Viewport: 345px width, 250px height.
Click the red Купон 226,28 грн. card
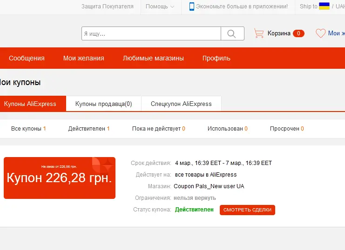coord(60,178)
